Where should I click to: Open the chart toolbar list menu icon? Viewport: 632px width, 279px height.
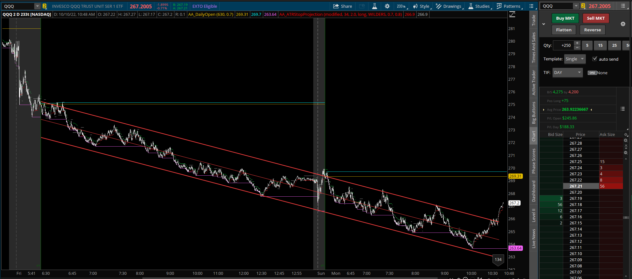click(531, 6)
